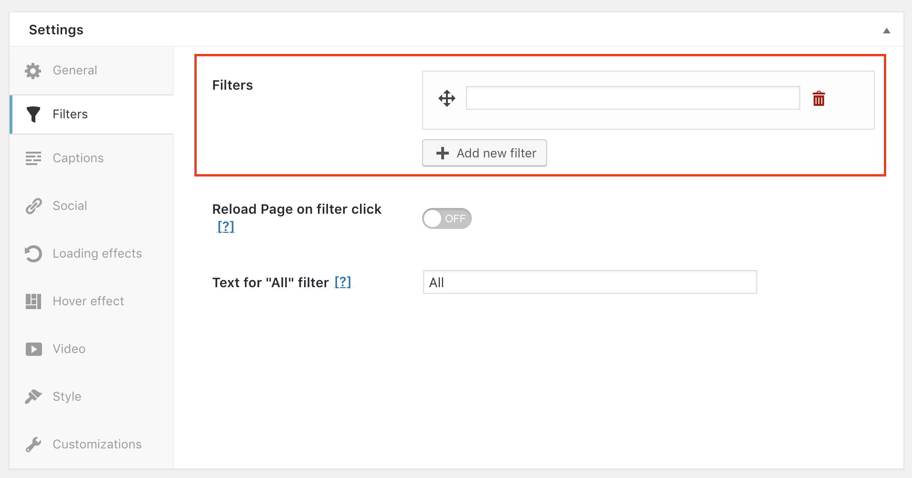Focus the empty filter name field

pyautogui.click(x=633, y=98)
